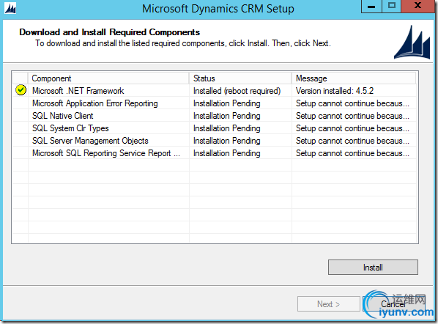Click the 'Download and Install Required Components' heading
The height and width of the screenshot is (324, 438).
coord(110,32)
